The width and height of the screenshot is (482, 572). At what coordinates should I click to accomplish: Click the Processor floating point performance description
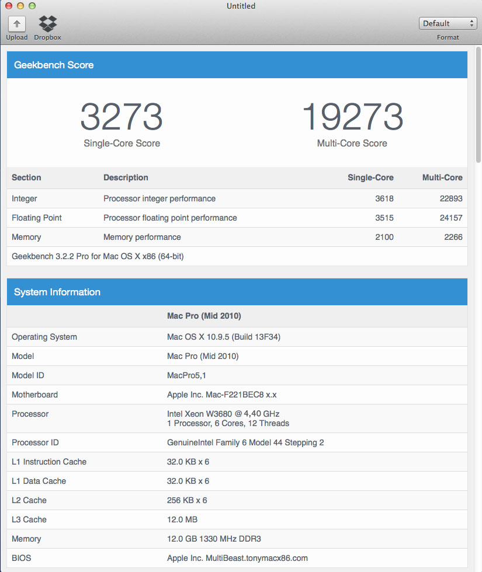pos(170,218)
